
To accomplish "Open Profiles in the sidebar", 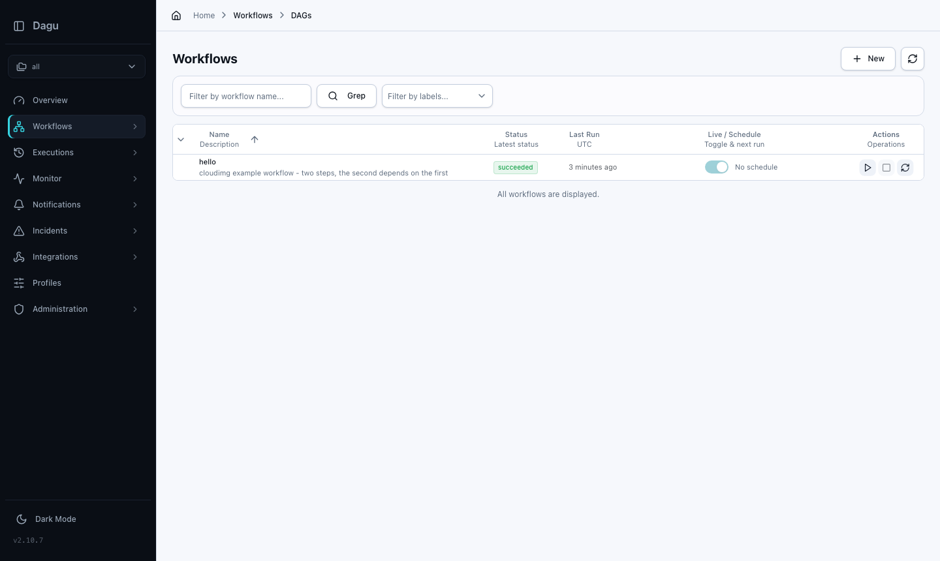I will [x=76, y=283].
